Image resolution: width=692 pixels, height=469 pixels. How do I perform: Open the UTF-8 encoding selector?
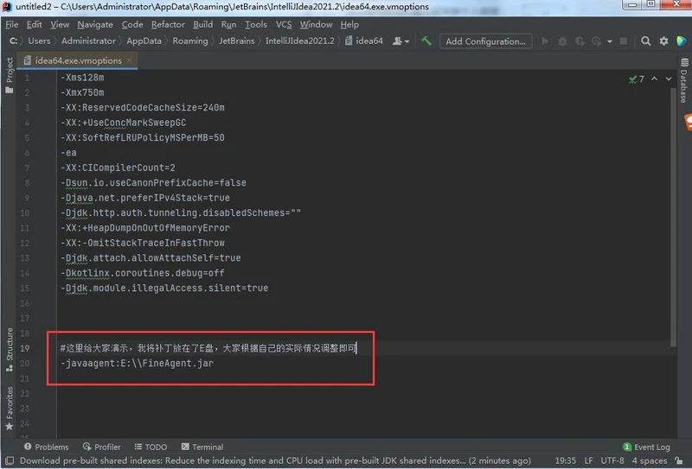[x=612, y=460]
